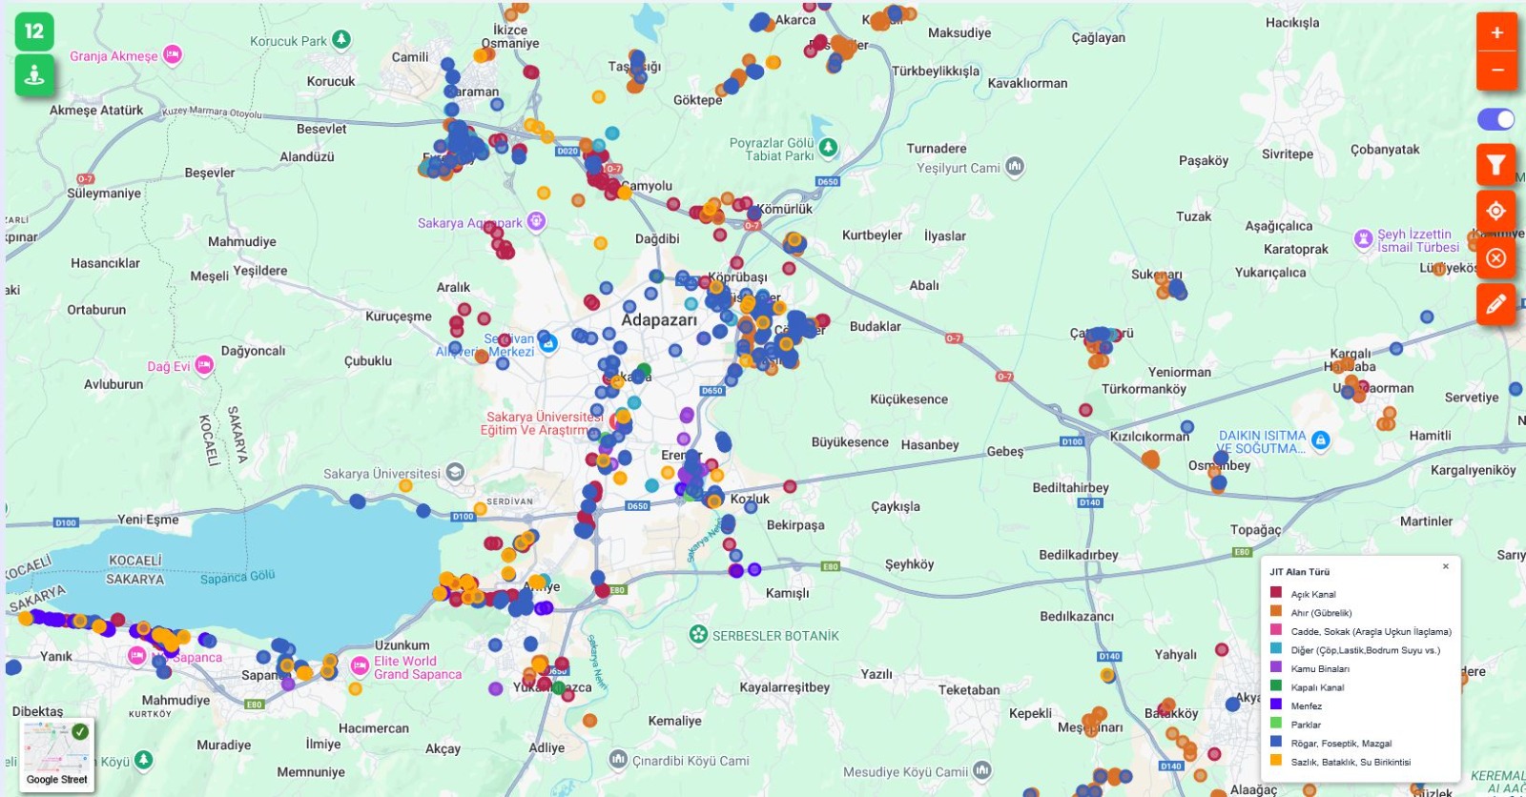Click the green zoom level 12 badge

point(34,31)
